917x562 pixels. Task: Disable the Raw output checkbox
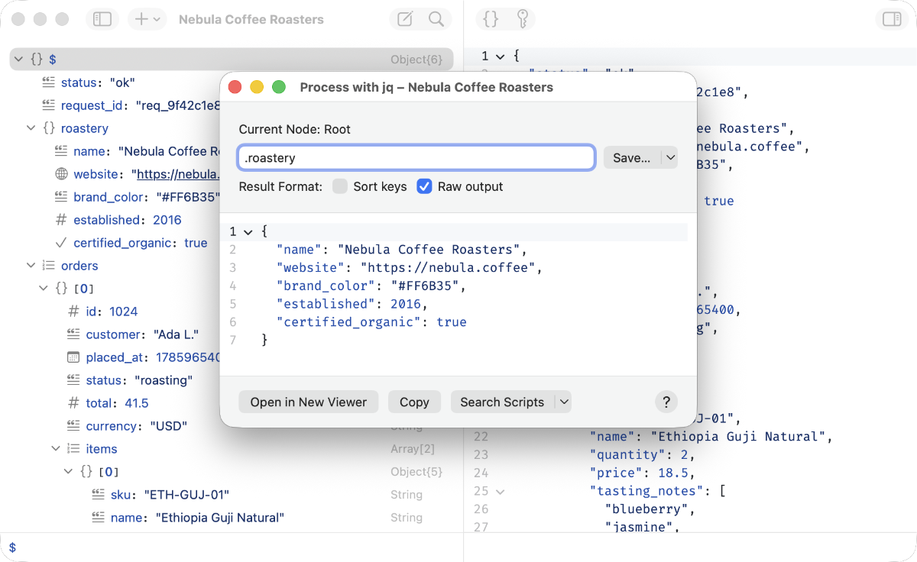(424, 186)
